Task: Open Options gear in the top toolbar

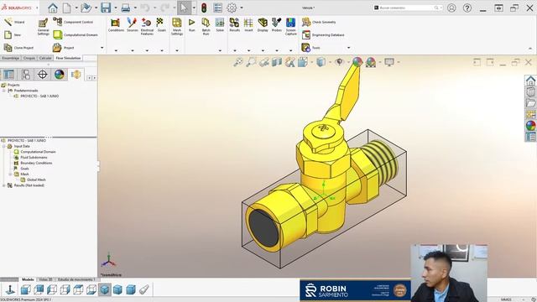Action: [x=232, y=8]
